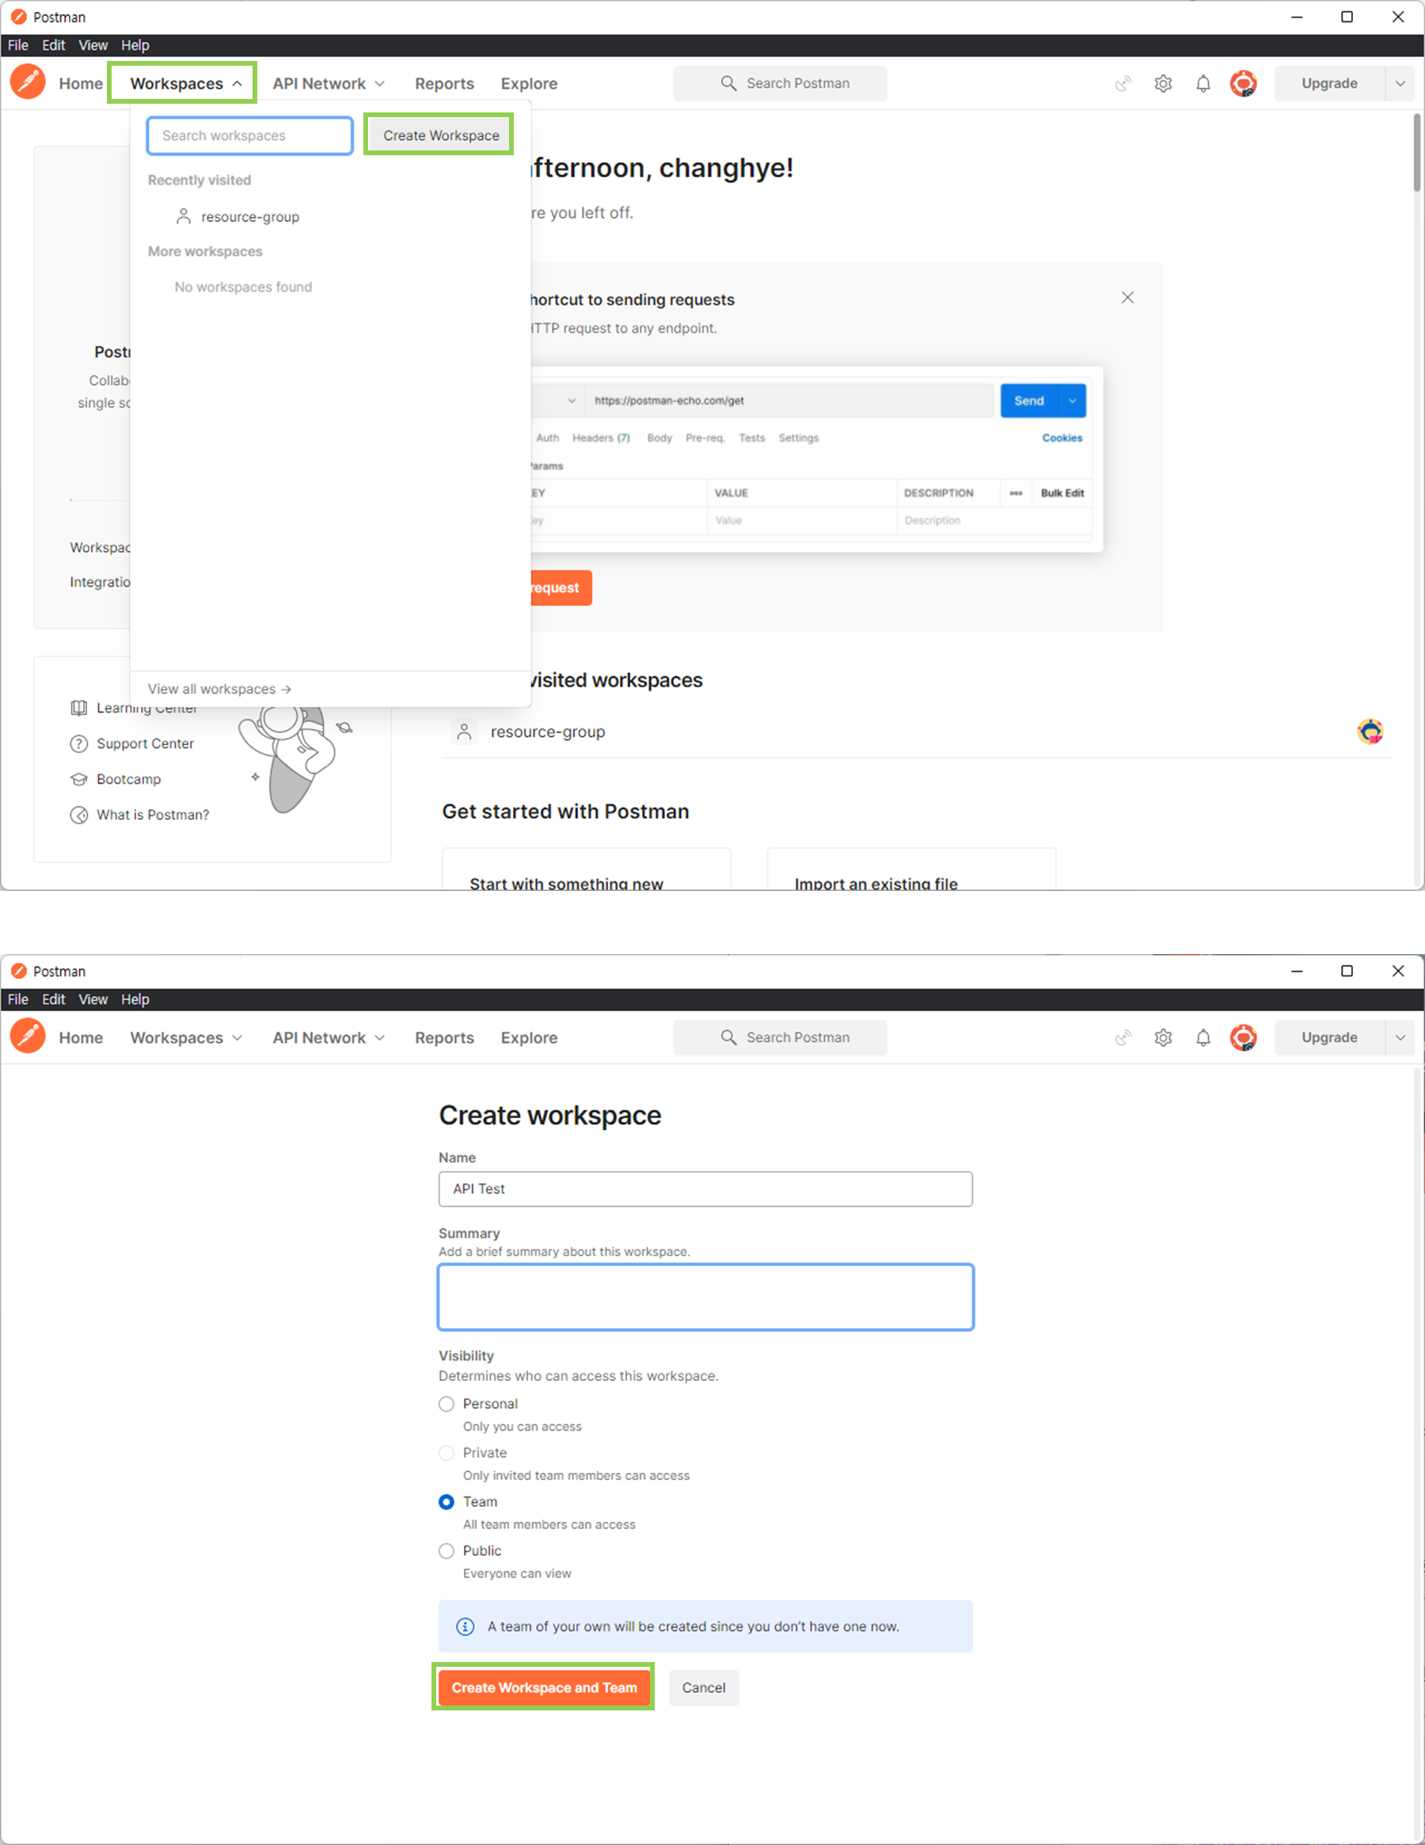This screenshot has height=1845, width=1425.
Task: Open the File menu in top window
Action: 17,45
